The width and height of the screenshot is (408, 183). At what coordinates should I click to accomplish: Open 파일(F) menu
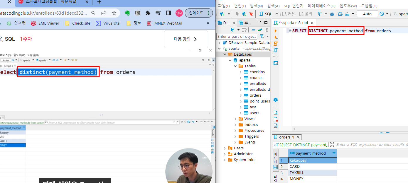(224, 6)
